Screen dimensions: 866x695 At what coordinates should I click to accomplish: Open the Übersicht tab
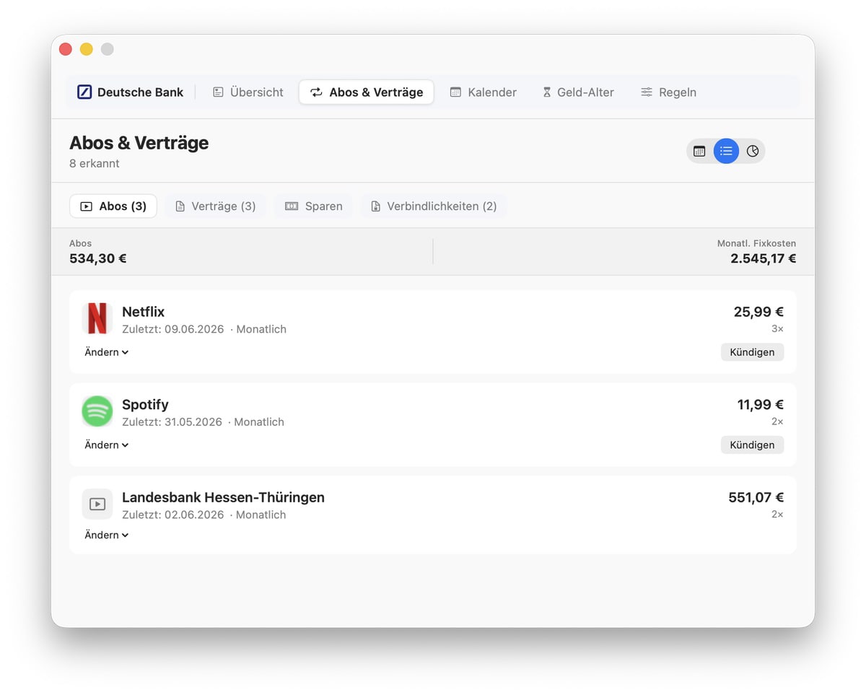[248, 92]
